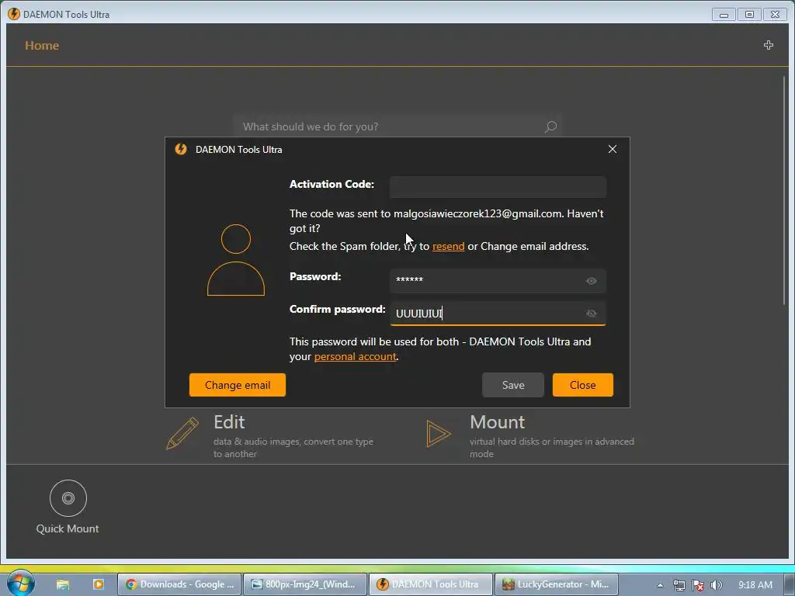Open the personal account link
The image size is (795, 596).
pyautogui.click(x=355, y=357)
